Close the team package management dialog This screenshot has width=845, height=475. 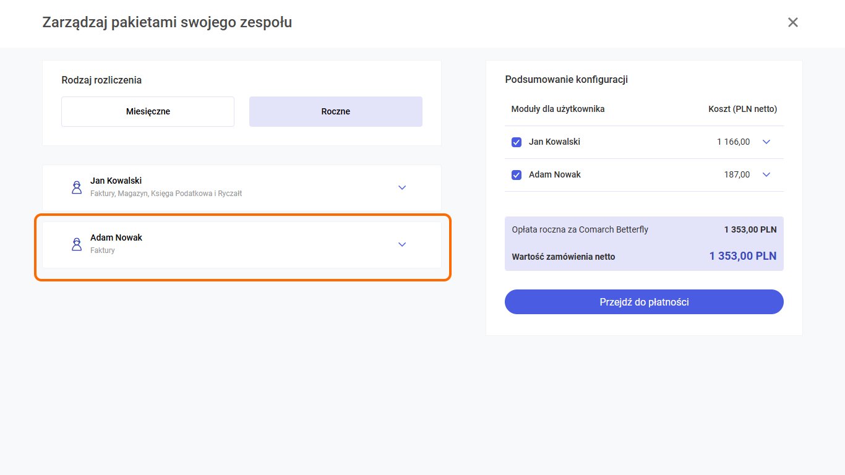coord(792,22)
